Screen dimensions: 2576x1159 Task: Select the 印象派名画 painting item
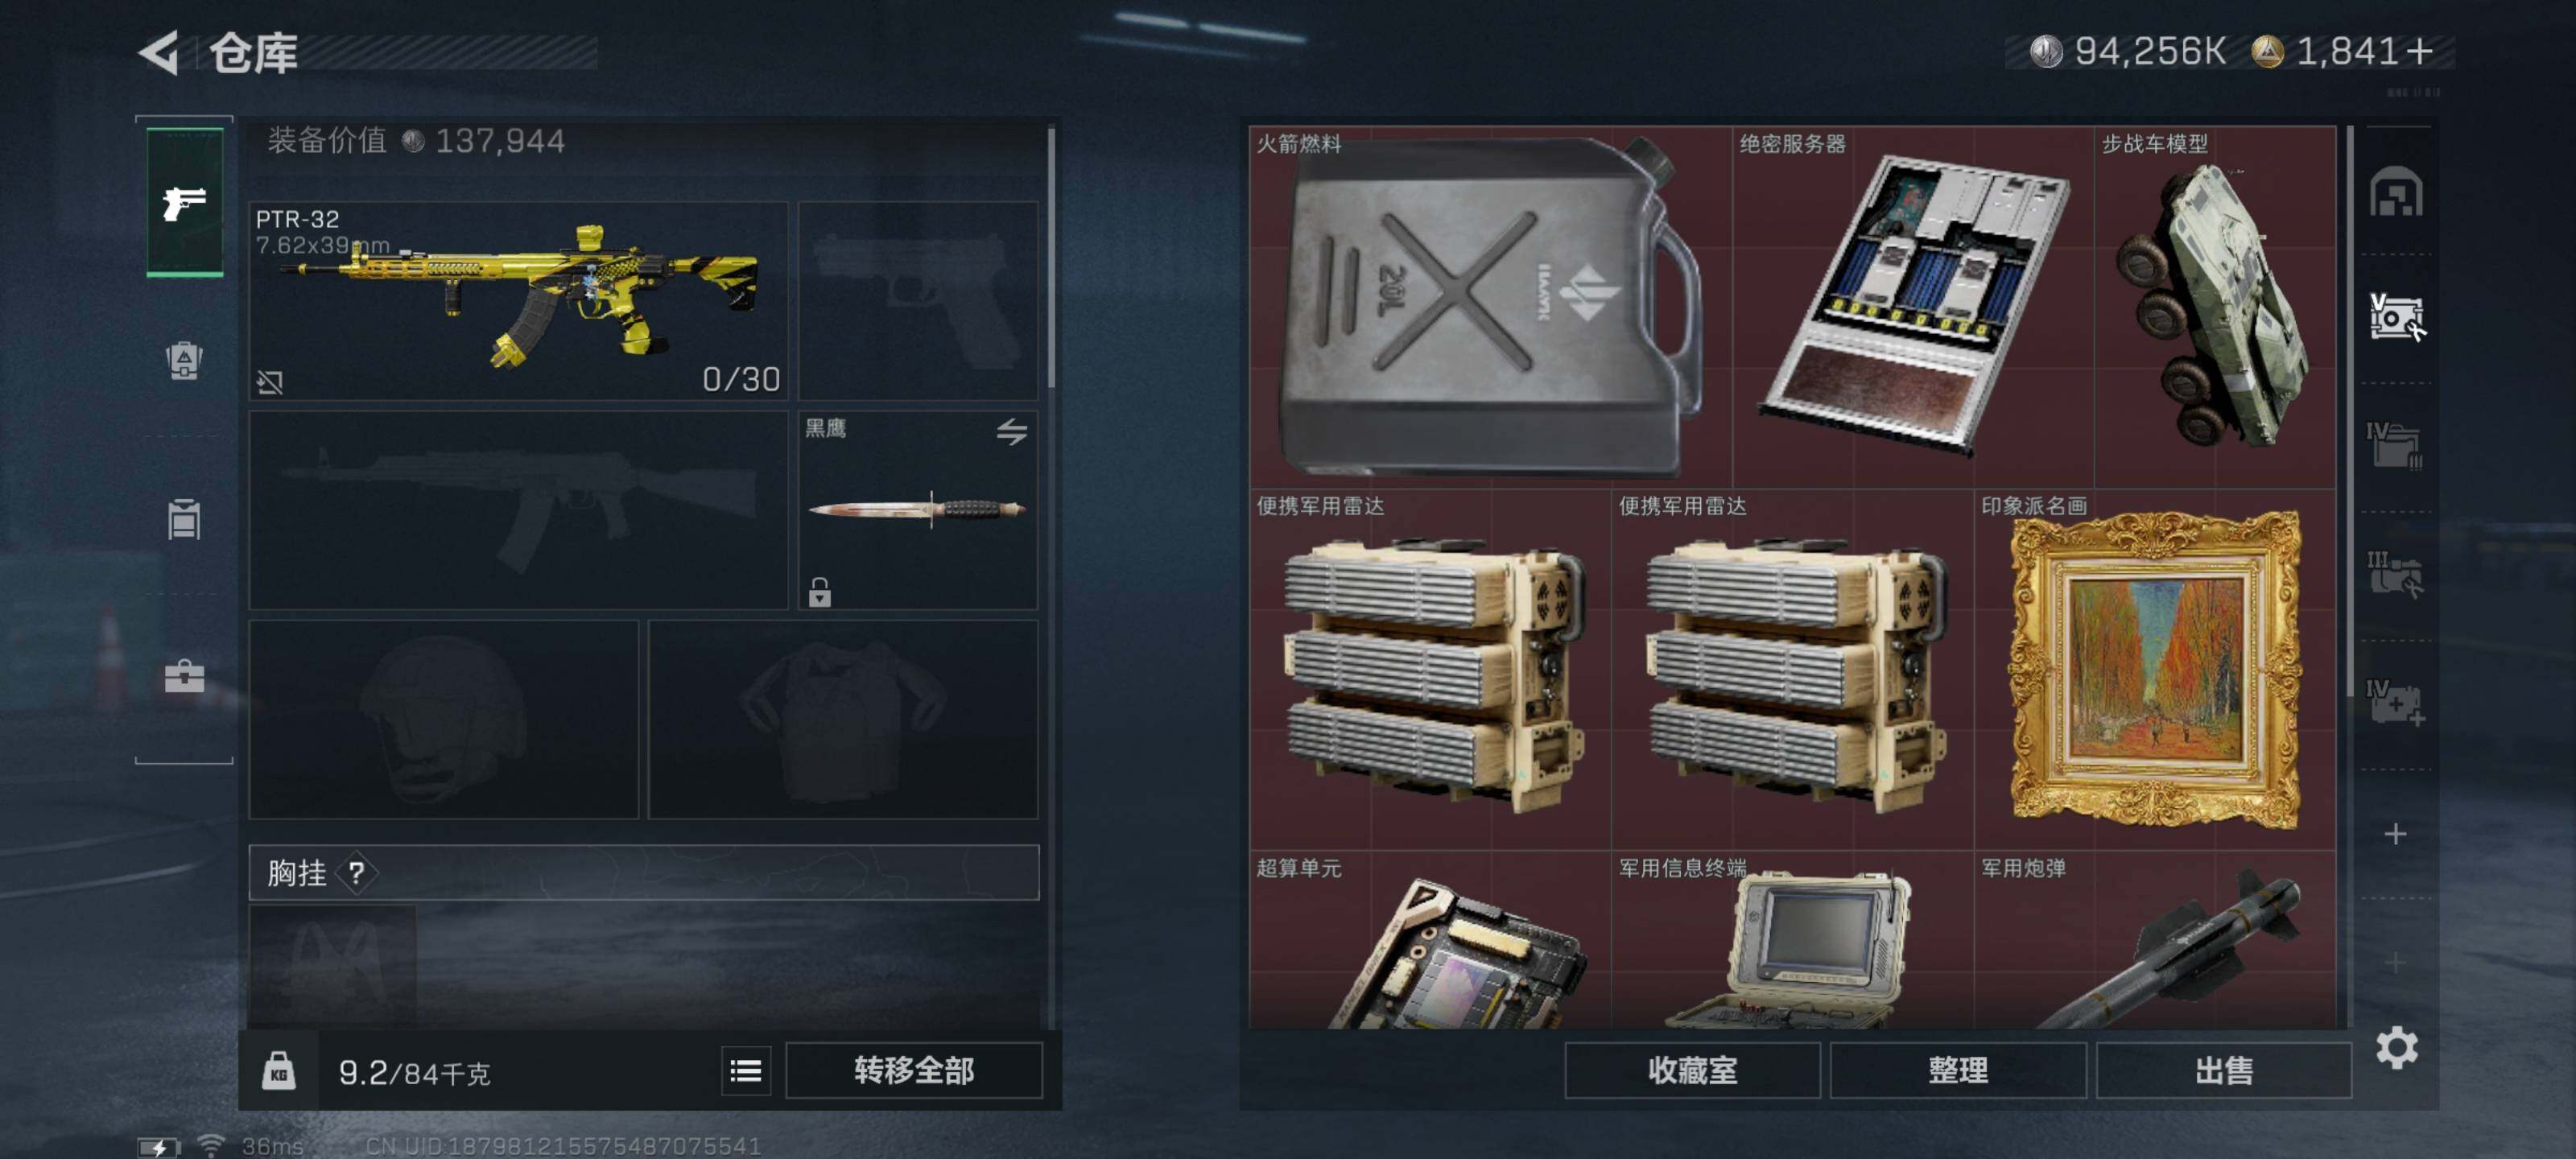[x=2155, y=669]
